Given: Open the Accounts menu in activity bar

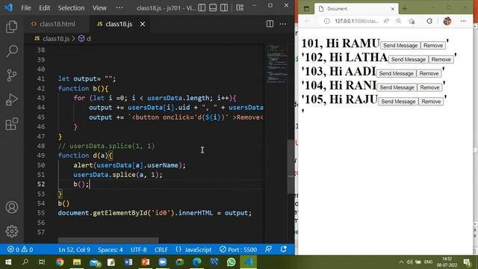Looking at the screenshot, I should (x=12, y=207).
